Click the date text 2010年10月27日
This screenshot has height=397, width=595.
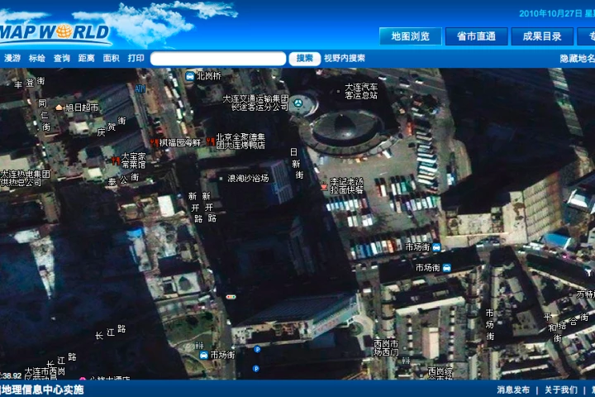tap(550, 13)
